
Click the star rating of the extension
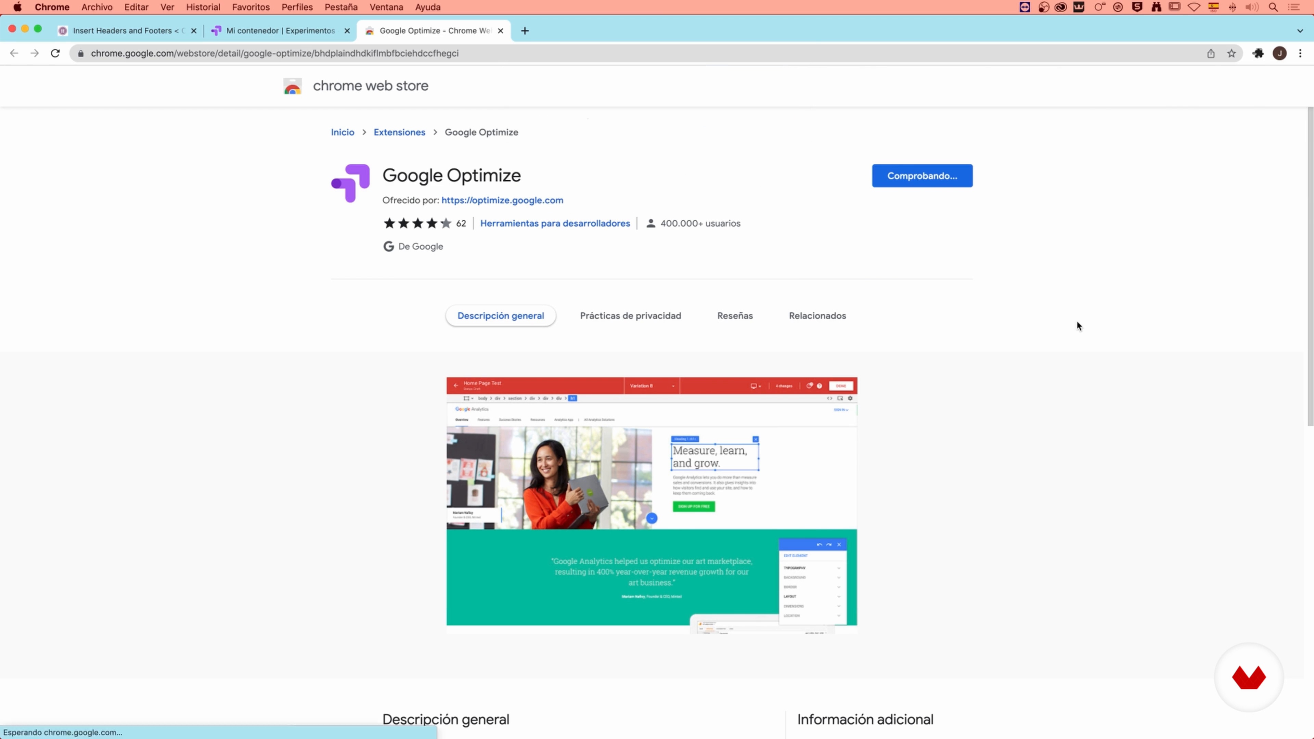tap(417, 223)
